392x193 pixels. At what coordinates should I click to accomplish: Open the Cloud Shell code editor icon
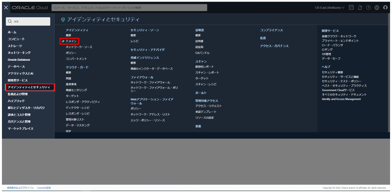coord(351,7)
